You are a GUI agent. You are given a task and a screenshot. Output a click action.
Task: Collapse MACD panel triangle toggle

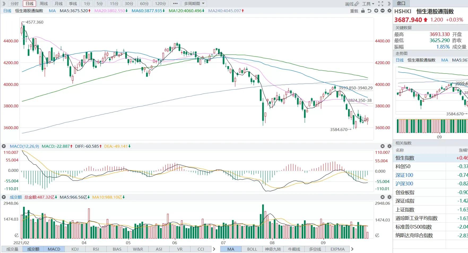(x=4, y=146)
